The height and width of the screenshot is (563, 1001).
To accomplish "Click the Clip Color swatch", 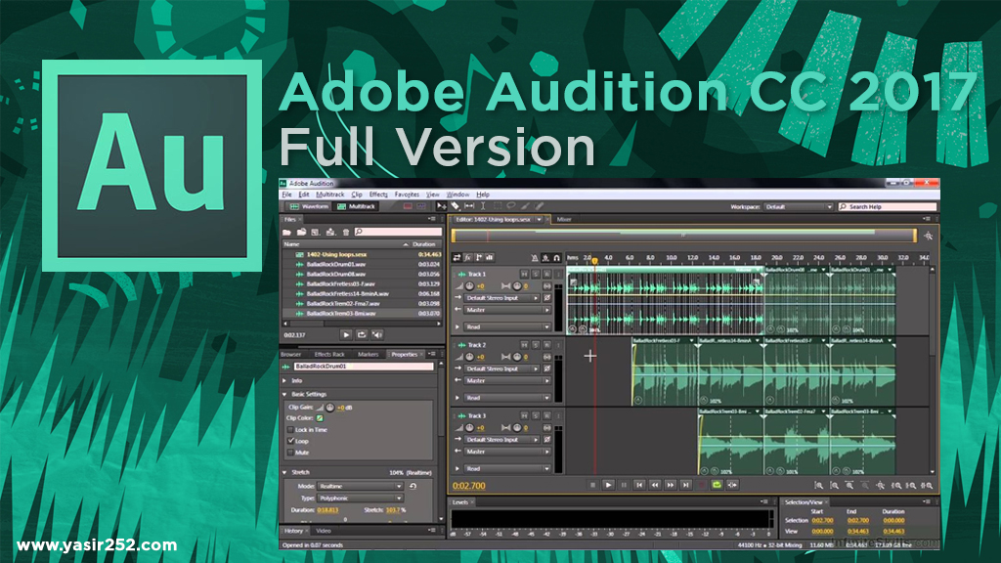I will click(320, 418).
